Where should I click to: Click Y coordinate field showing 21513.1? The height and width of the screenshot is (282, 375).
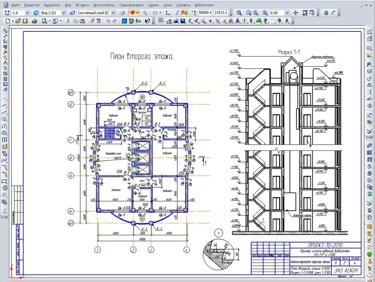(220, 13)
